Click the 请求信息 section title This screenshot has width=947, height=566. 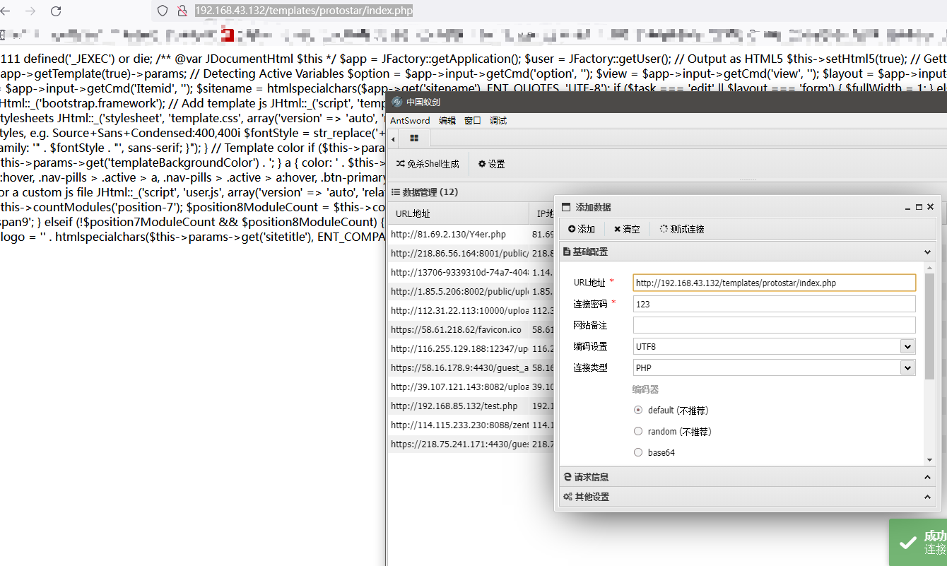[x=592, y=477]
